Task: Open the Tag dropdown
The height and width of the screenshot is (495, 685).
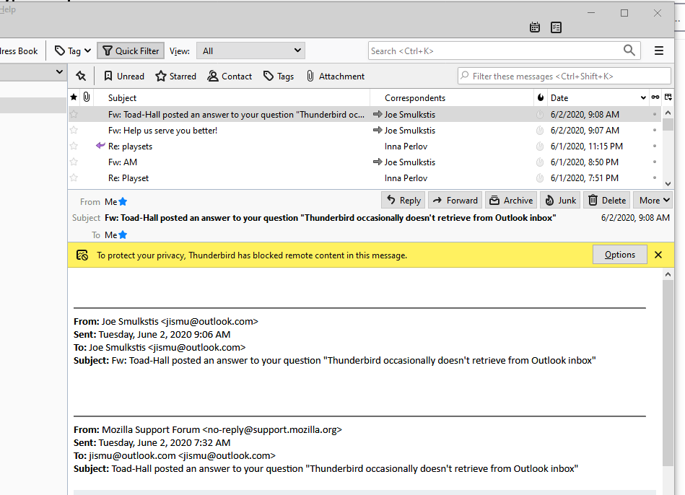Action: (72, 51)
